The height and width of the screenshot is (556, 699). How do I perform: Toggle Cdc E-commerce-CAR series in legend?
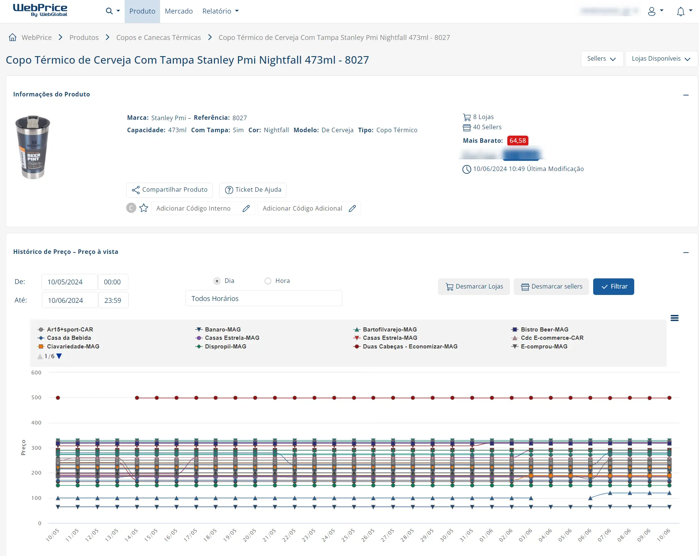547,338
